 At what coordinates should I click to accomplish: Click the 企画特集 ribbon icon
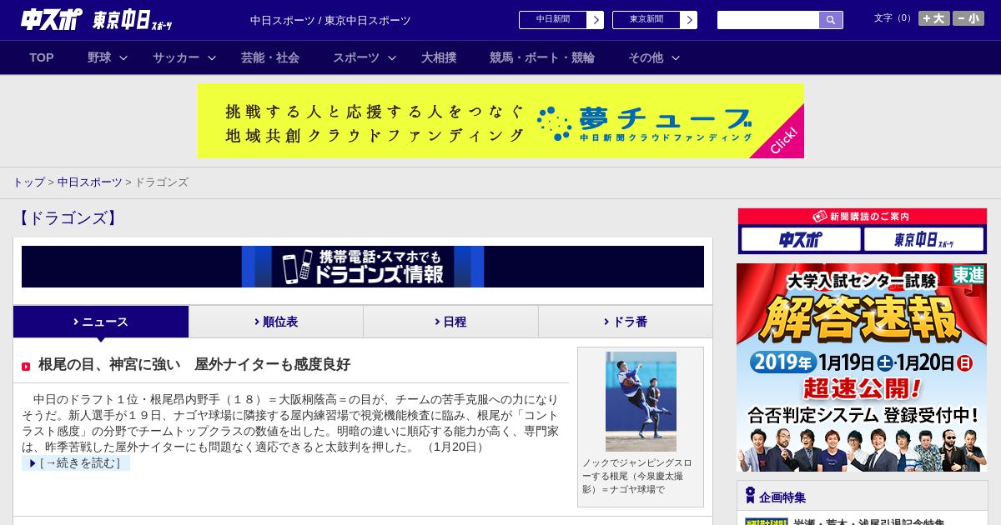coord(750,496)
